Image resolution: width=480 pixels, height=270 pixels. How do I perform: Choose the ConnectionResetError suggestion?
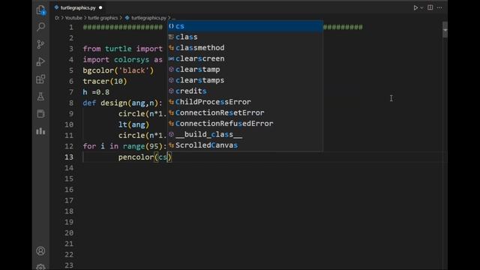[245, 112]
